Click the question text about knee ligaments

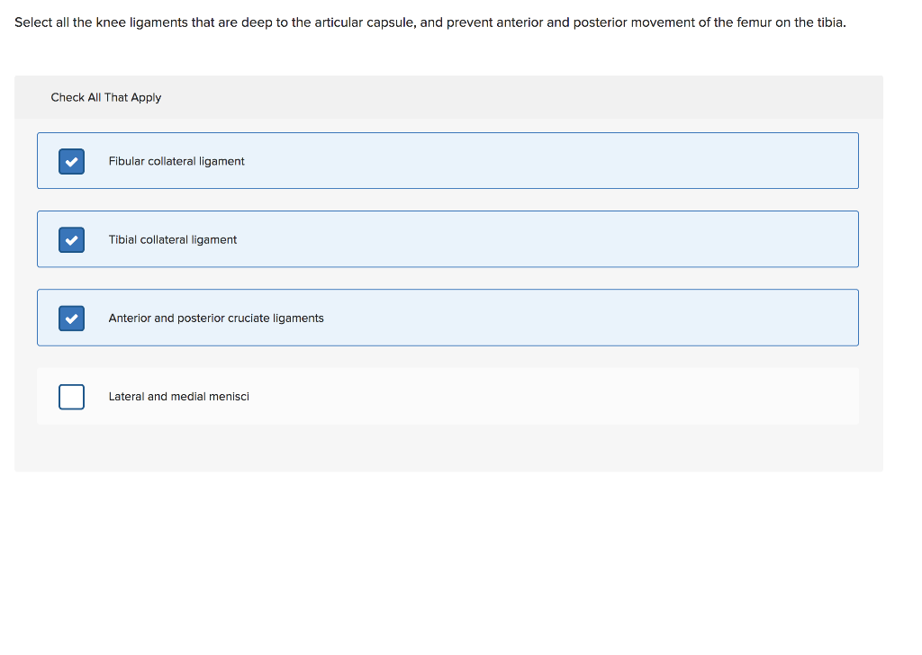429,22
